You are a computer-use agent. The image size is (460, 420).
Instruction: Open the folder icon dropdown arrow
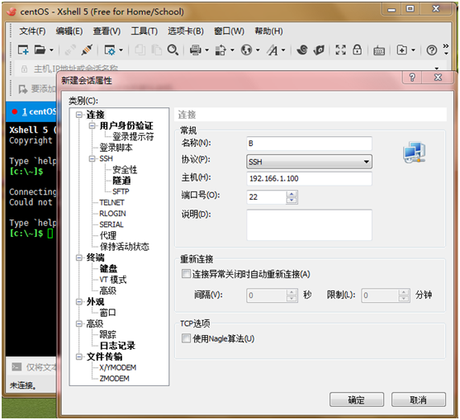coord(51,50)
